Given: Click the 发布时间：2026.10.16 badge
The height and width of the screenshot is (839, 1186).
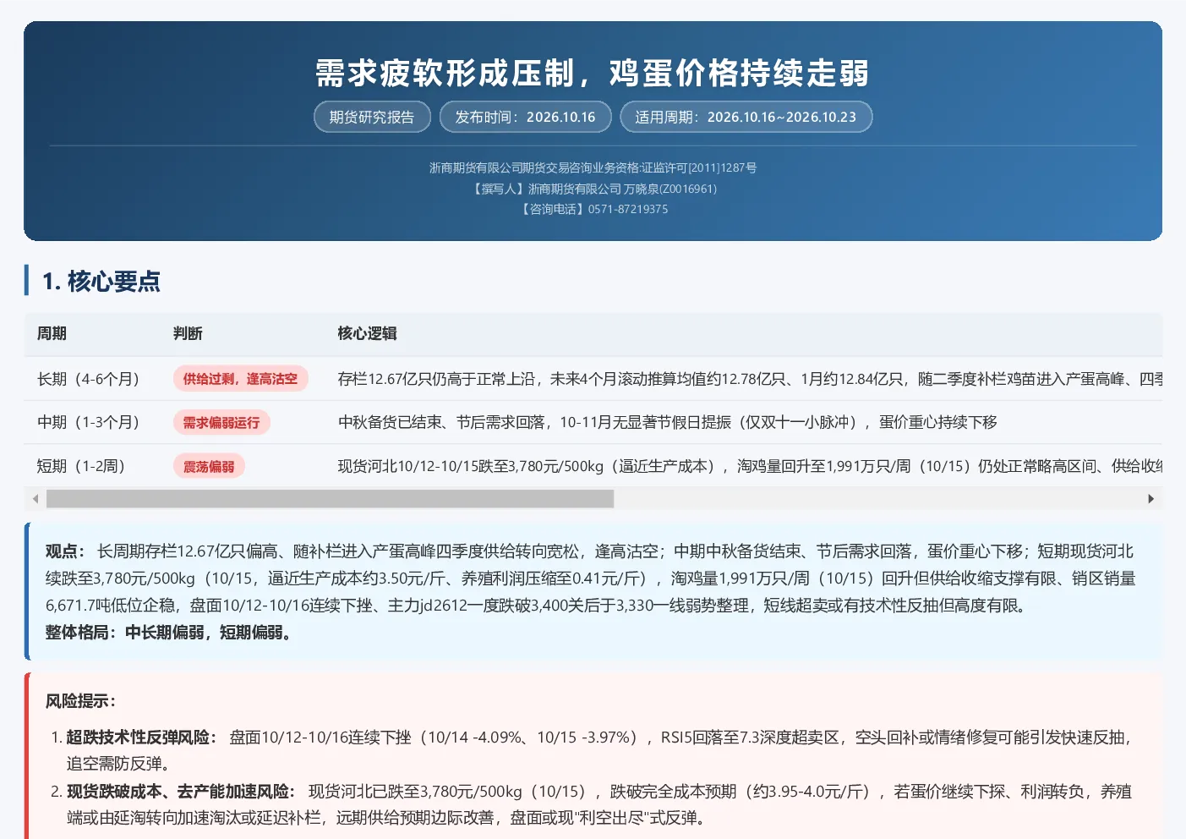Looking at the screenshot, I should coord(525,117).
